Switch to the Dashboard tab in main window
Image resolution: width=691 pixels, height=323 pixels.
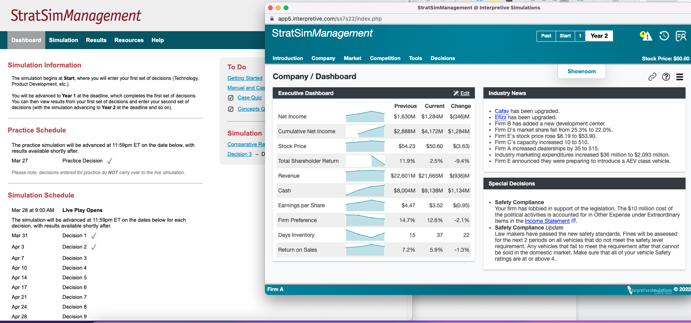tap(26, 40)
